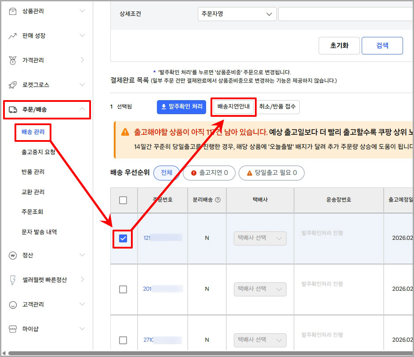Check the checkbox for order starting 201
The width and height of the screenshot is (414, 357).
123,289
